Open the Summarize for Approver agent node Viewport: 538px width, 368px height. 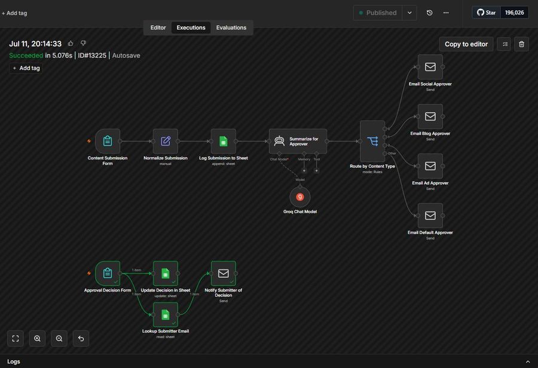tap(298, 141)
